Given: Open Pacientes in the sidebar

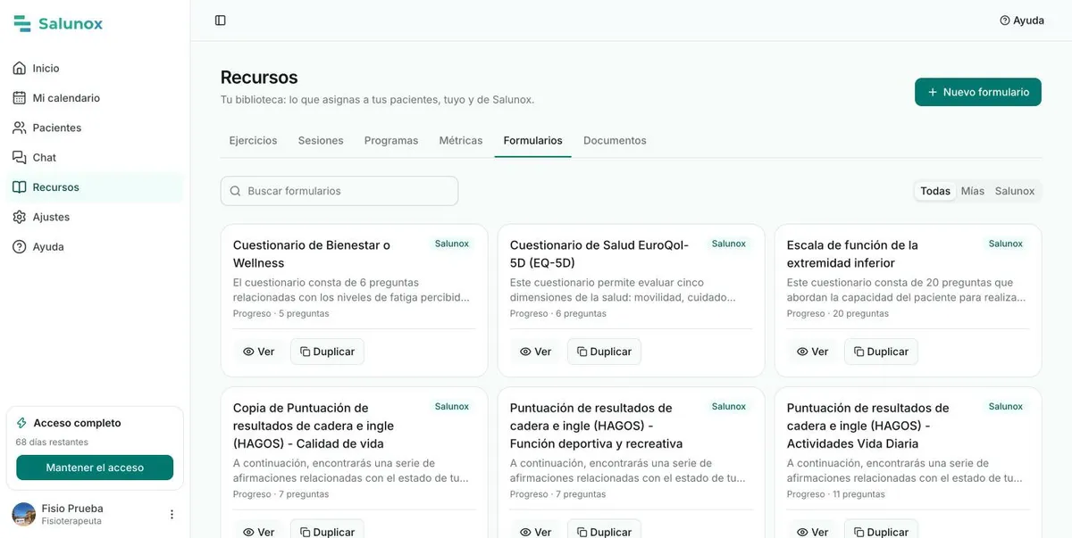Looking at the screenshot, I should click(x=93, y=128).
